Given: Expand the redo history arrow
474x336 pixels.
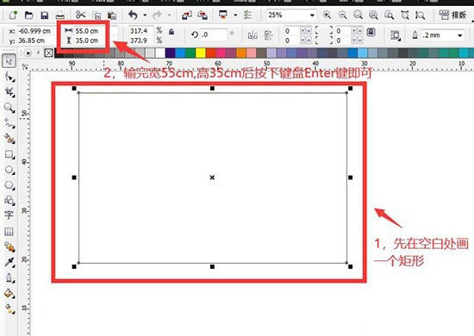Looking at the screenshot, I should point(169,15).
